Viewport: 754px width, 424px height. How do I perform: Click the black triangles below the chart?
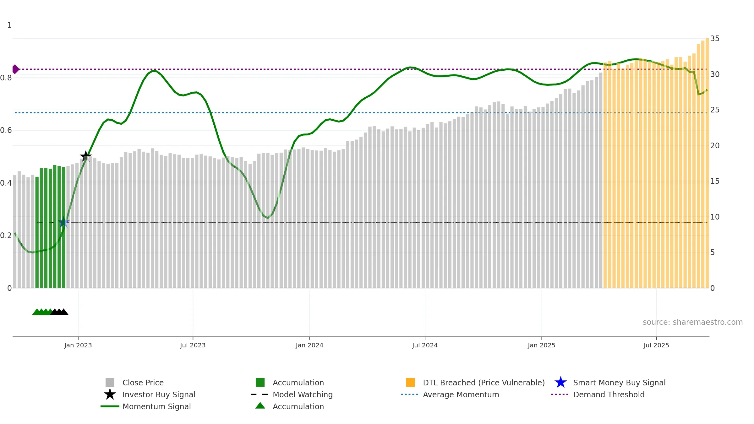59,312
